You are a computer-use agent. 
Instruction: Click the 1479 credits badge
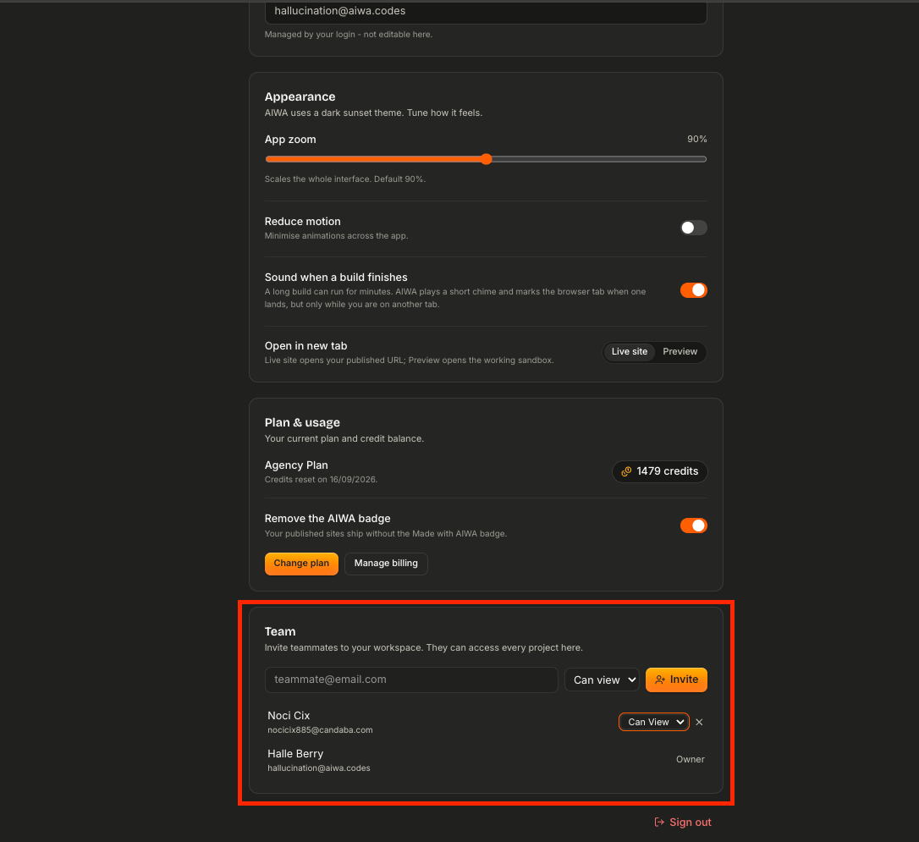(659, 471)
